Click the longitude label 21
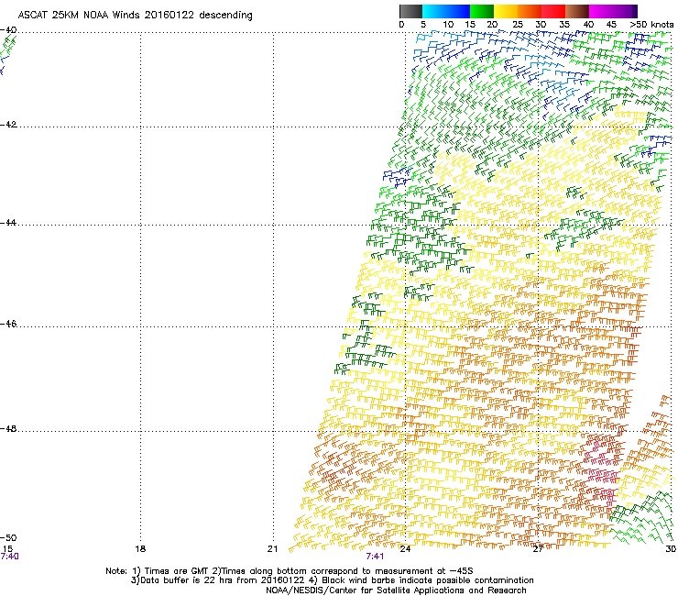Viewport: 678px width, 596px height. pyautogui.click(x=272, y=548)
